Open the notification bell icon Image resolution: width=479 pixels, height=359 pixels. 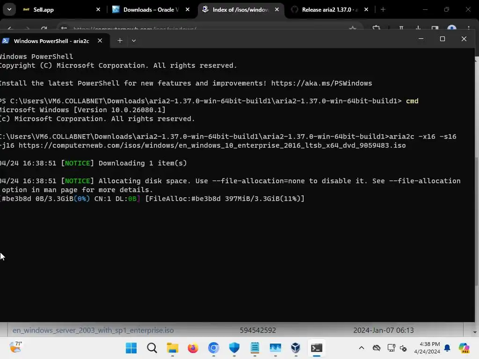click(x=447, y=348)
